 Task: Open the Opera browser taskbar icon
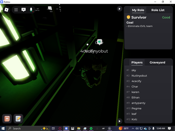coord(60,129)
